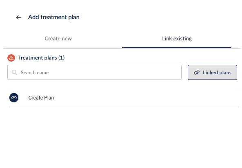
Task: Switch to the Create new tab
Action: [x=58, y=39]
